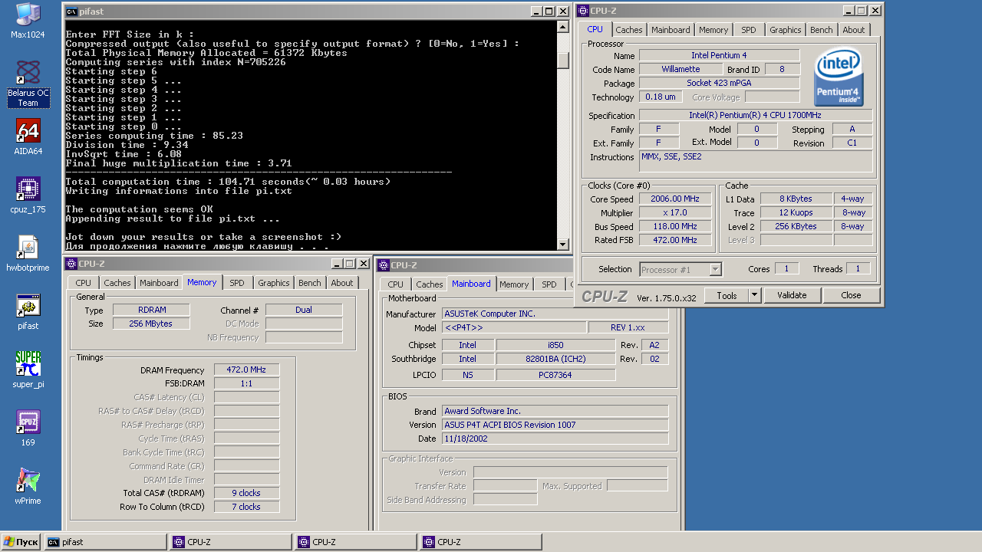Select third CPU-Z taskbar button
The width and height of the screenshot is (982, 552).
(480, 542)
